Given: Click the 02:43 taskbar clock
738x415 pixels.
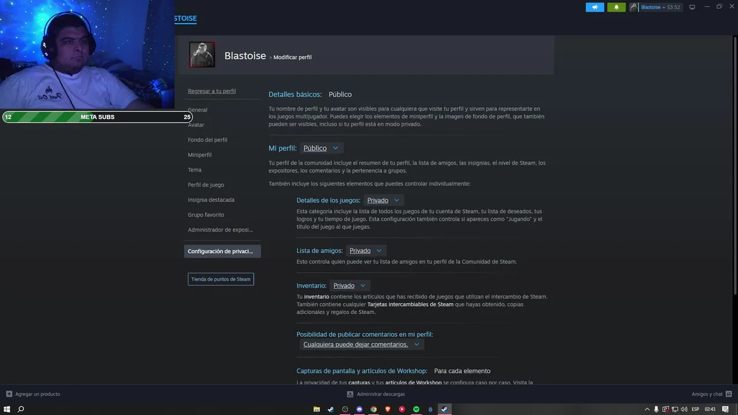Looking at the screenshot, I should click(710, 409).
